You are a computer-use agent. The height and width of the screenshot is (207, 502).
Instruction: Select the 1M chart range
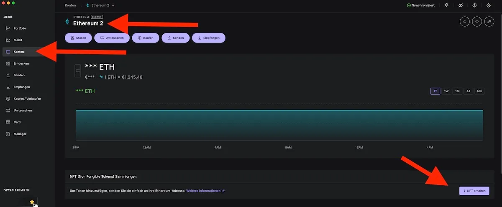(457, 91)
